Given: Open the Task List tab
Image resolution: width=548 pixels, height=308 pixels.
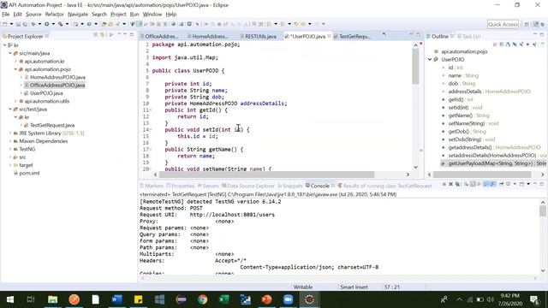Looking at the screenshot, I should [x=469, y=36].
